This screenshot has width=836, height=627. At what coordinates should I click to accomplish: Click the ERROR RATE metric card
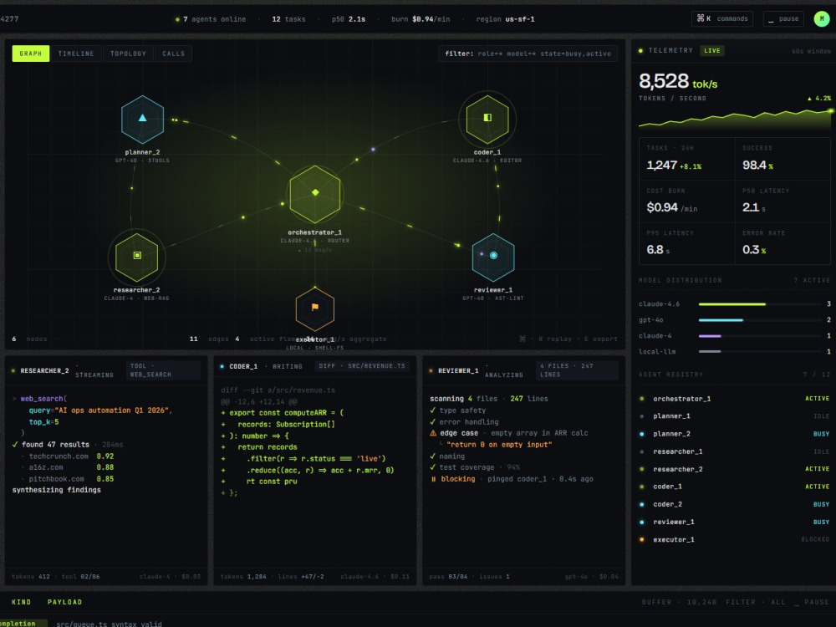coord(782,243)
